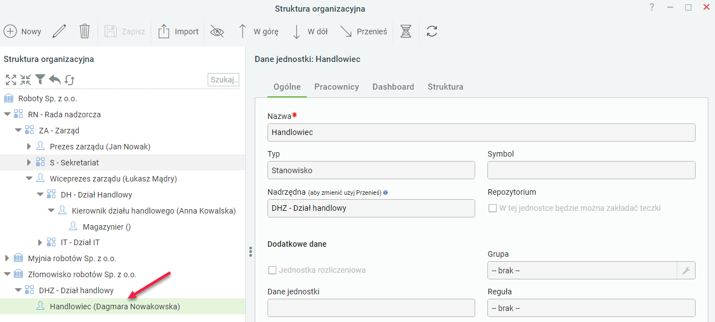This screenshot has height=322, width=715.
Task: Click the Import toolbar button
Action: 178,32
